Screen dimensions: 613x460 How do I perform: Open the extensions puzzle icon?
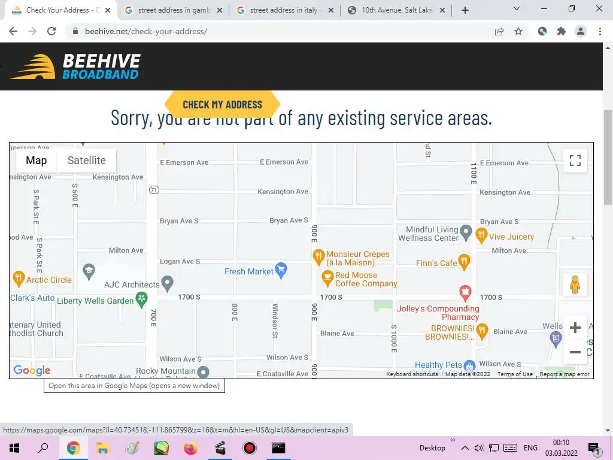562,31
